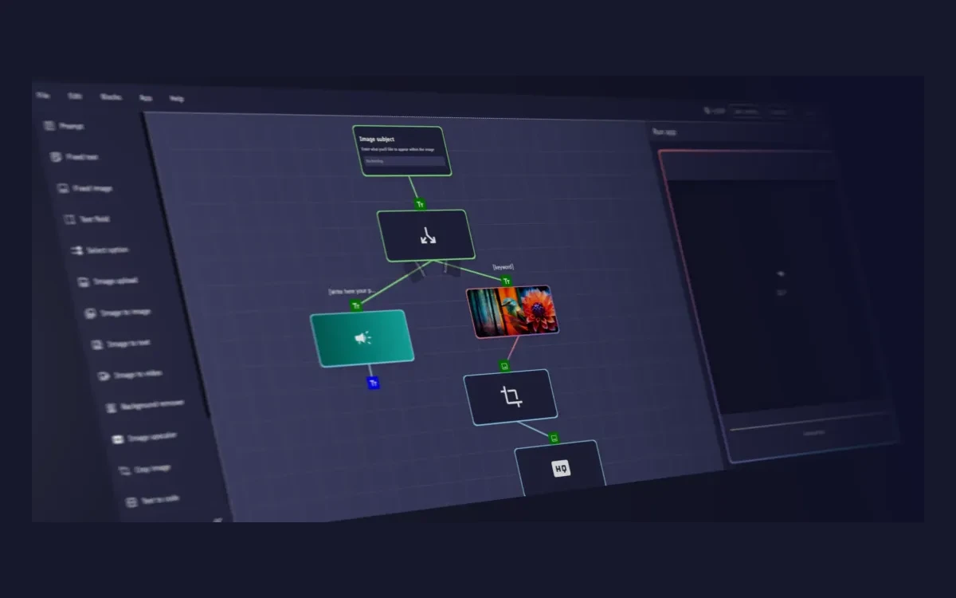Click the [keyword] label above image node
The image size is (956, 598).
click(x=503, y=267)
